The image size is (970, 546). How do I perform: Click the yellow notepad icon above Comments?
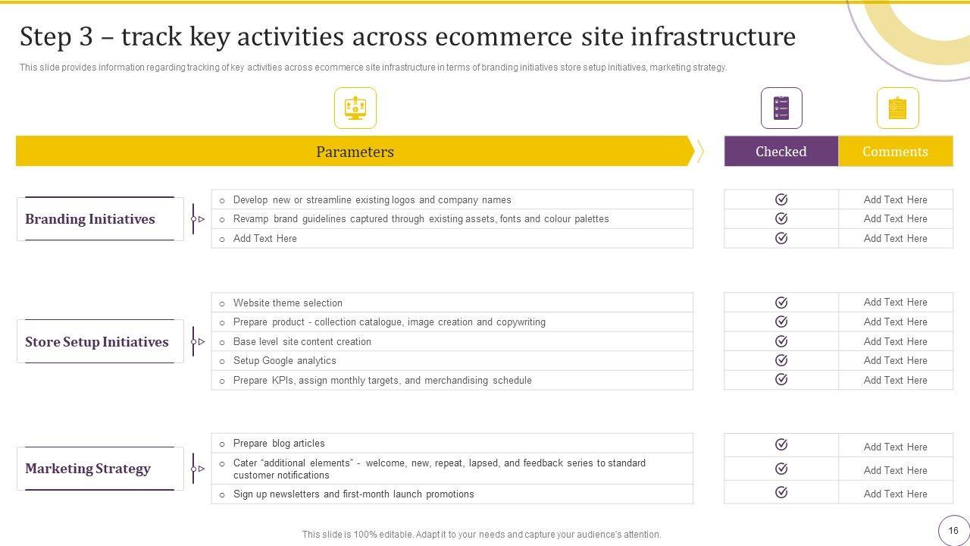(x=897, y=108)
